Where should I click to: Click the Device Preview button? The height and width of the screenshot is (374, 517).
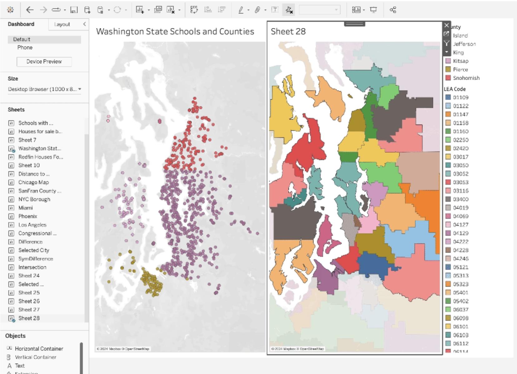(x=44, y=62)
